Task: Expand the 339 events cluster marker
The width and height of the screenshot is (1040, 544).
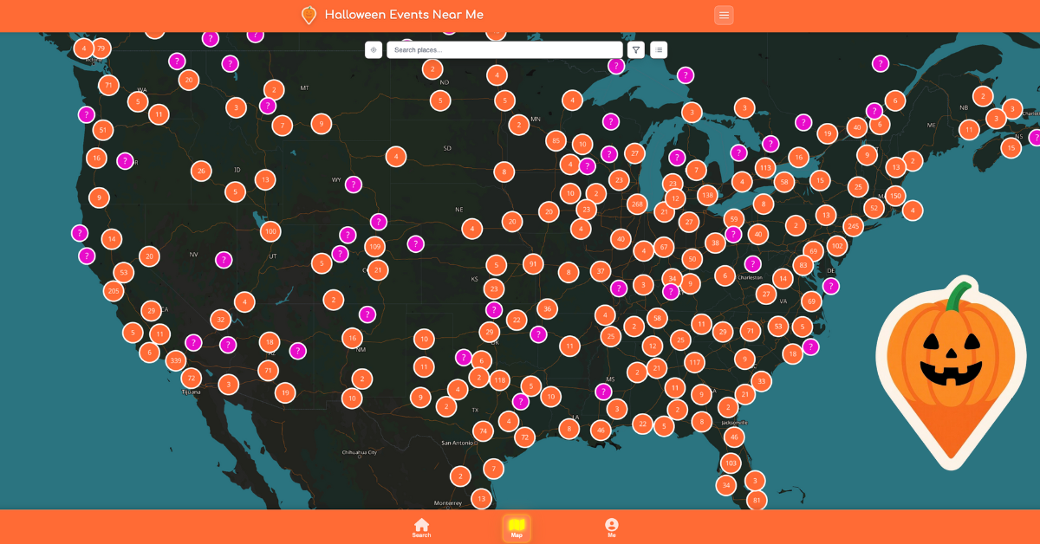Action: tap(176, 360)
